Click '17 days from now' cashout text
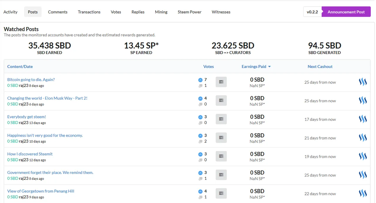Viewport: 376px width, 203px height. click(320, 119)
